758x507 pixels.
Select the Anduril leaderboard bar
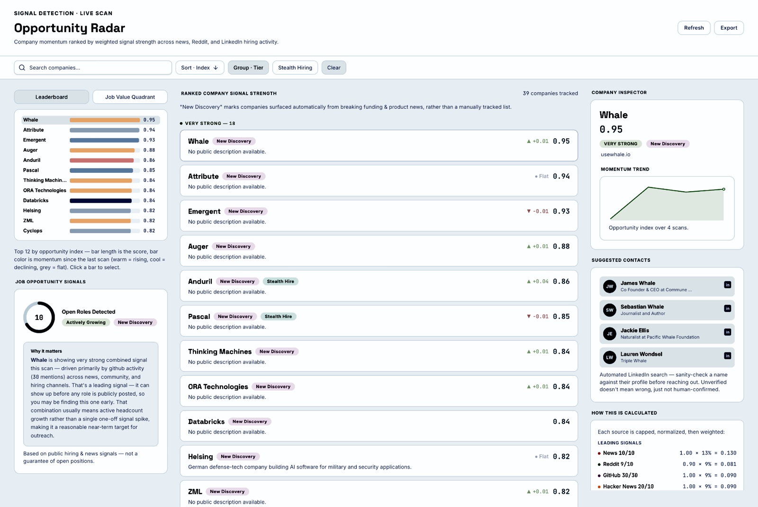pyautogui.click(x=90, y=160)
